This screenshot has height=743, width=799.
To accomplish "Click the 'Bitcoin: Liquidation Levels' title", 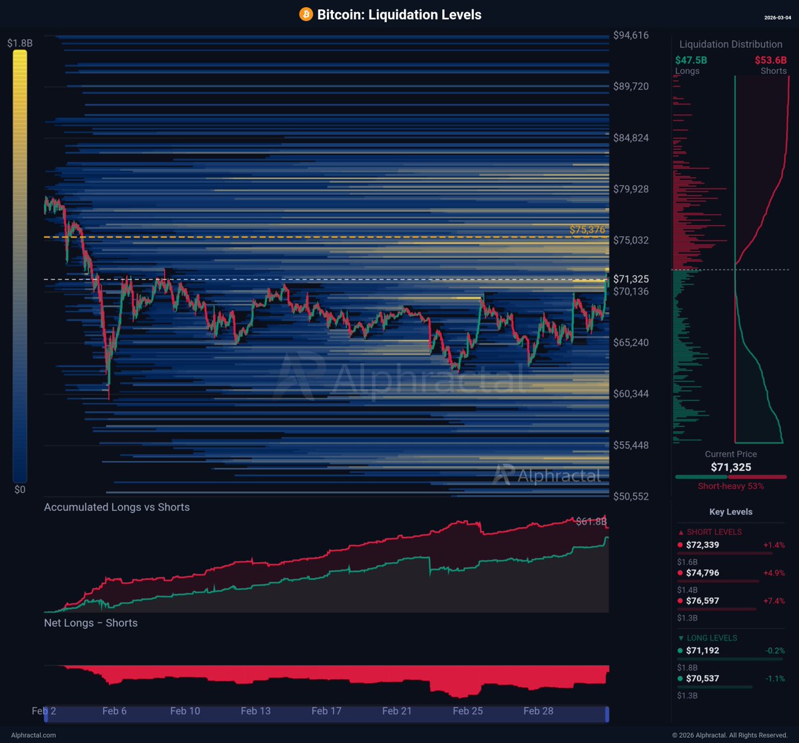I will coord(400,15).
